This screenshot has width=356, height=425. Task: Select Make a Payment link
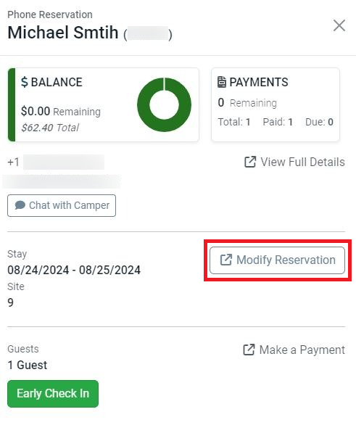click(x=294, y=350)
